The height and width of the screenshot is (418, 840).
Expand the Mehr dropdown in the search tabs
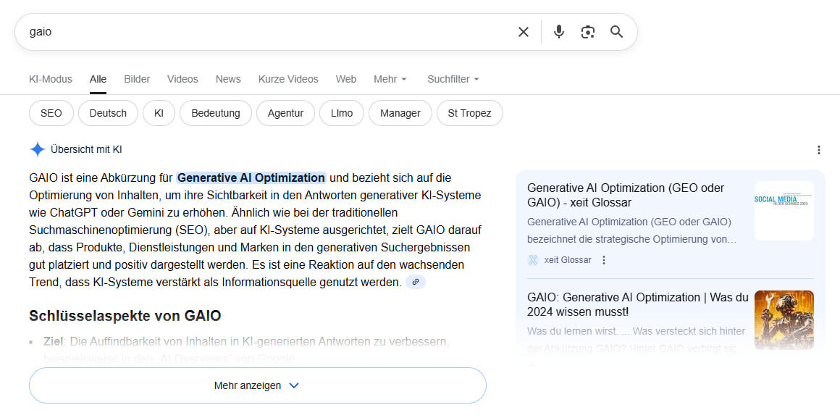pyautogui.click(x=390, y=79)
